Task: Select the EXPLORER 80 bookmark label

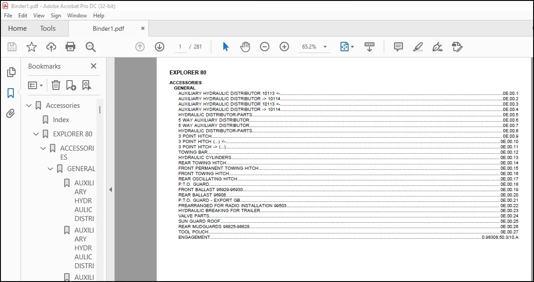Action: coord(73,134)
